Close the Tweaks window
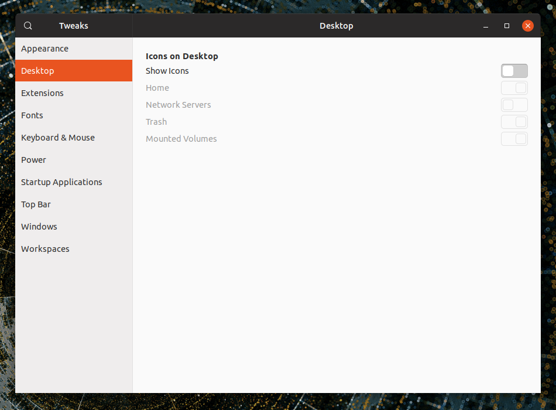This screenshot has height=410, width=556. tap(528, 26)
